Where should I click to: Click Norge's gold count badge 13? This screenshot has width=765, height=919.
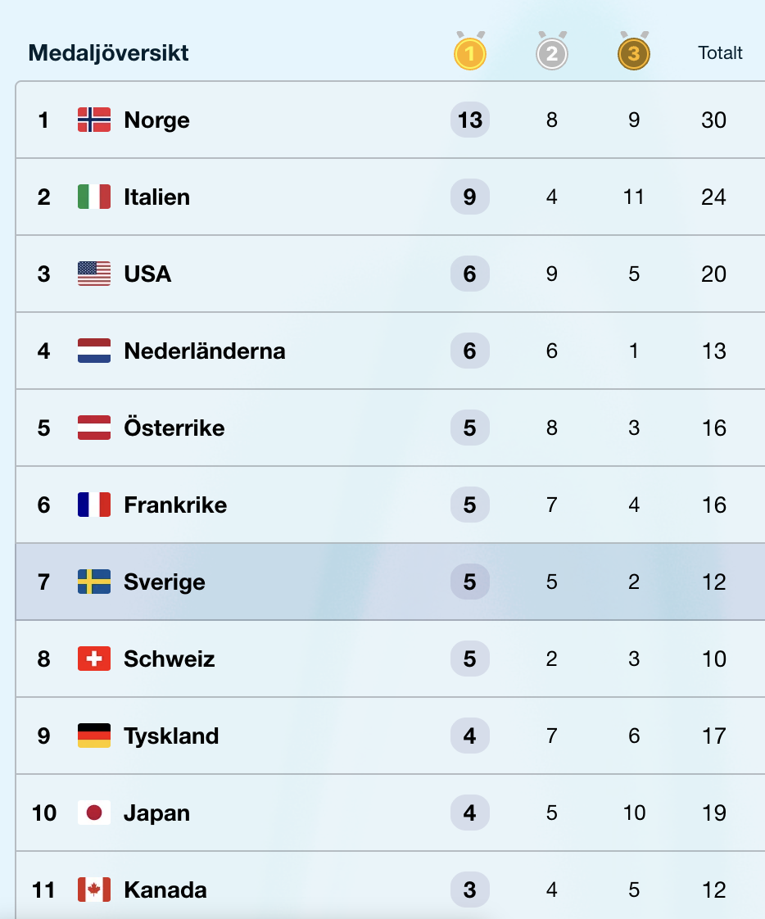(469, 120)
